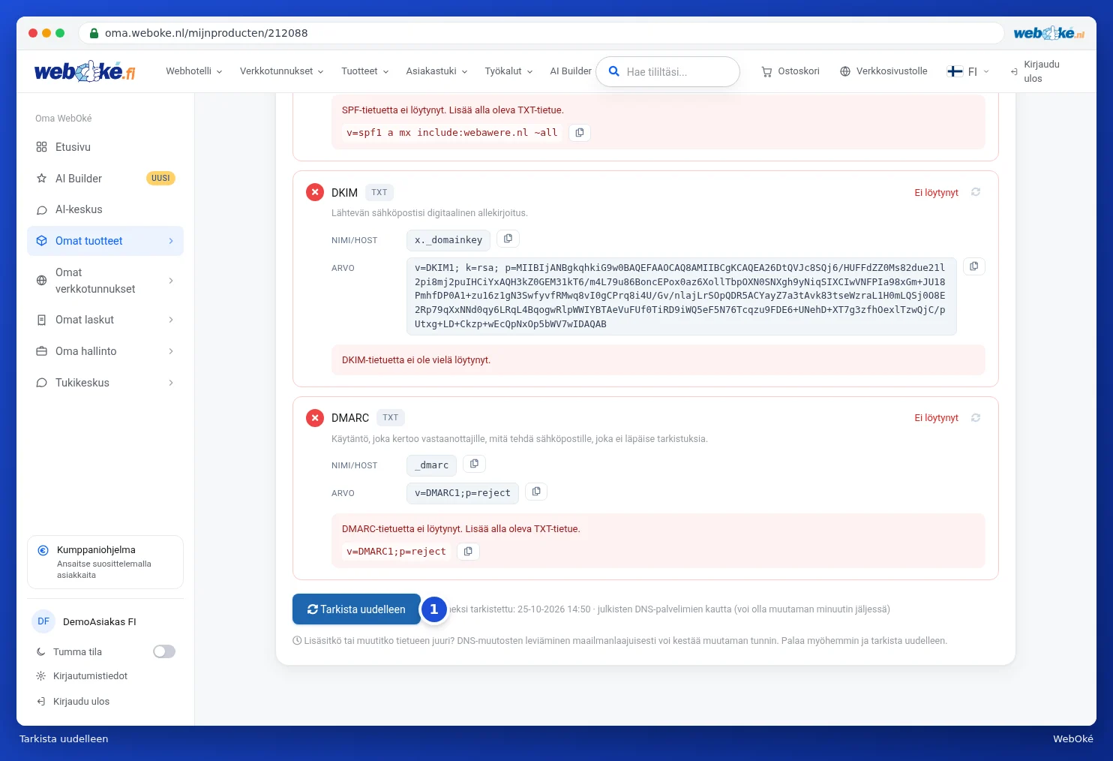
Task: Open the Työkalut dropdown menu
Action: (x=508, y=71)
